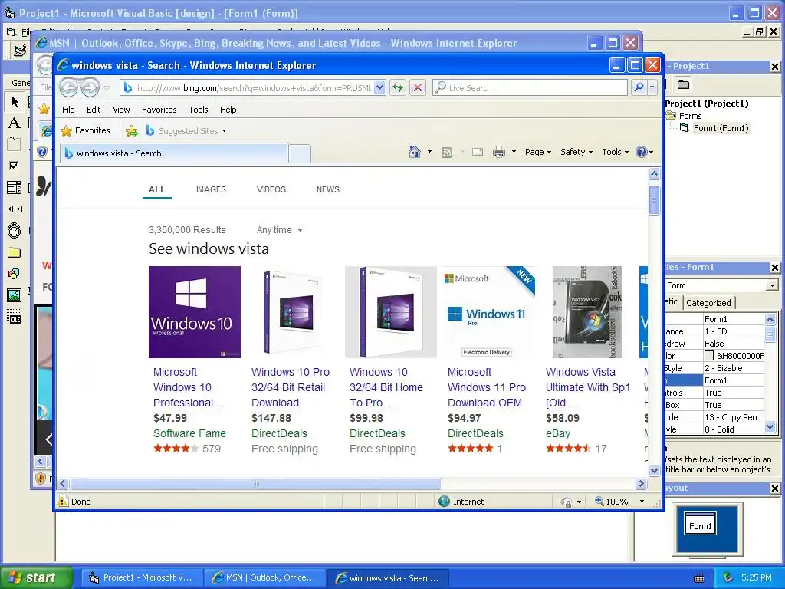Click the Windows Start button
Viewport: 785px width, 589px height.
point(36,577)
